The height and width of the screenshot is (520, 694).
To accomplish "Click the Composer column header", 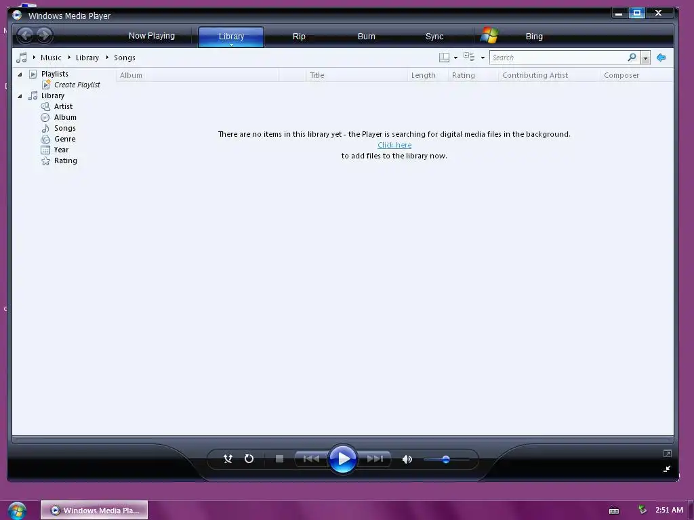I will [x=636, y=75].
